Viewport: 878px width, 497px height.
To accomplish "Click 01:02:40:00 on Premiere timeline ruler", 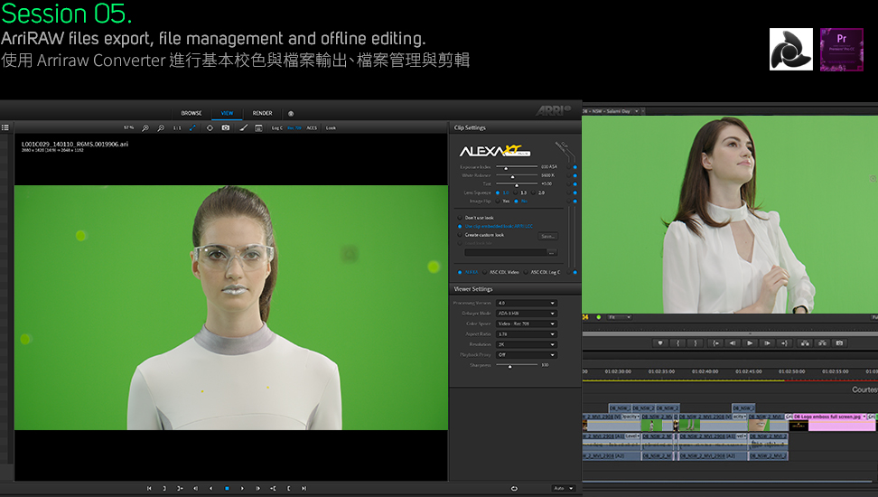I will [705, 371].
